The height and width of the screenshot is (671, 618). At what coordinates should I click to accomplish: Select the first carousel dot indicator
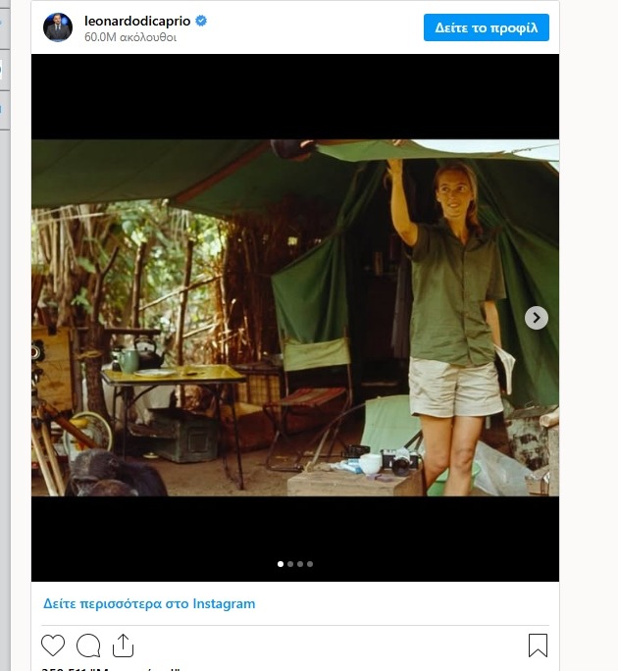(x=281, y=564)
